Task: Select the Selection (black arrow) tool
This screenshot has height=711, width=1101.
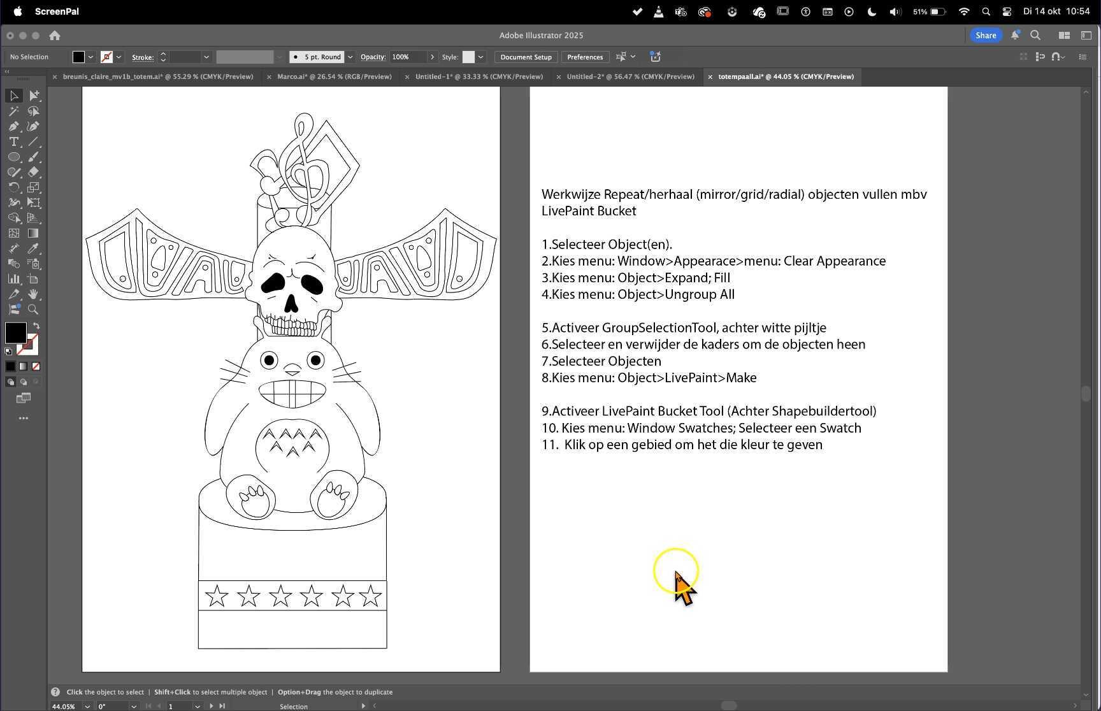Action: click(14, 96)
